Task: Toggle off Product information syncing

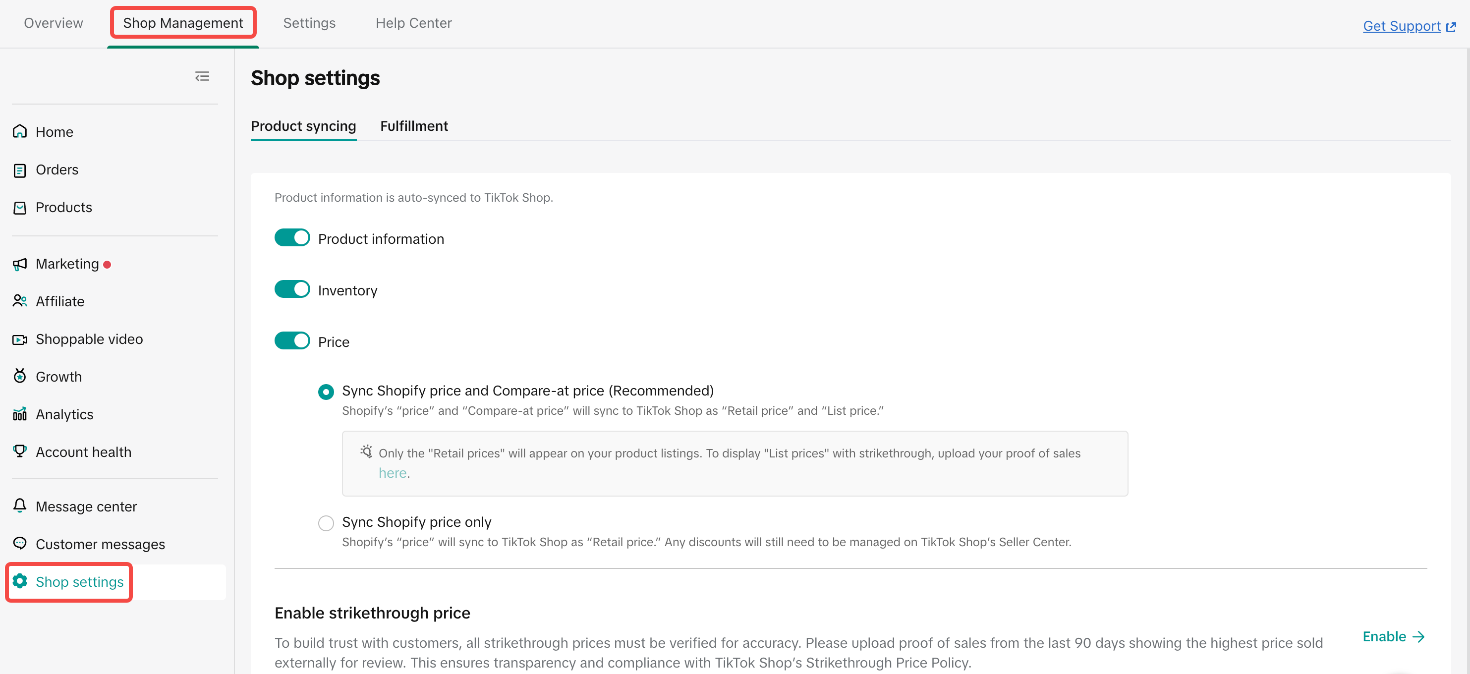Action: click(292, 238)
